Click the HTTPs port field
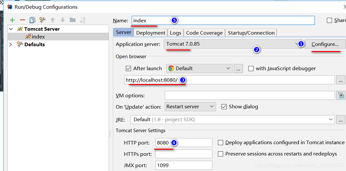The width and height of the screenshot is (346, 171). 184,154
